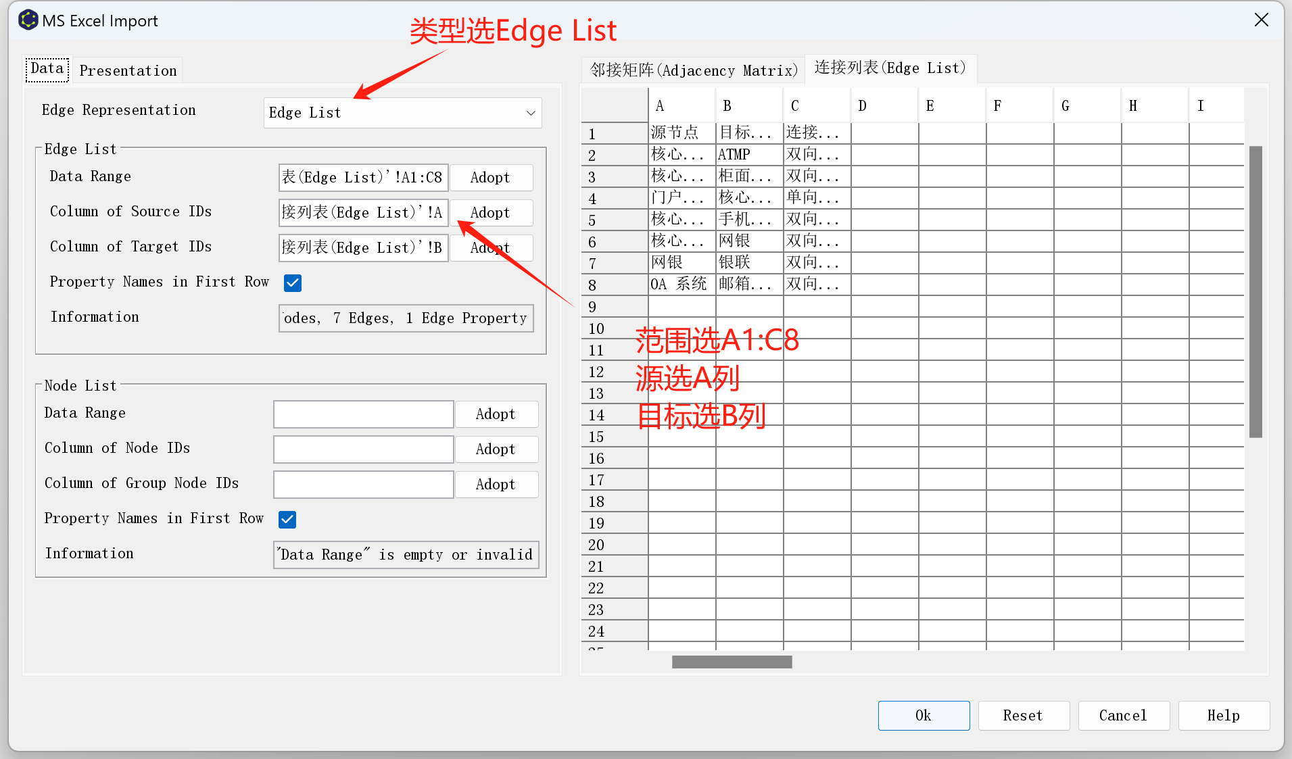Select the Data tab
The image size is (1292, 759).
[x=47, y=69]
